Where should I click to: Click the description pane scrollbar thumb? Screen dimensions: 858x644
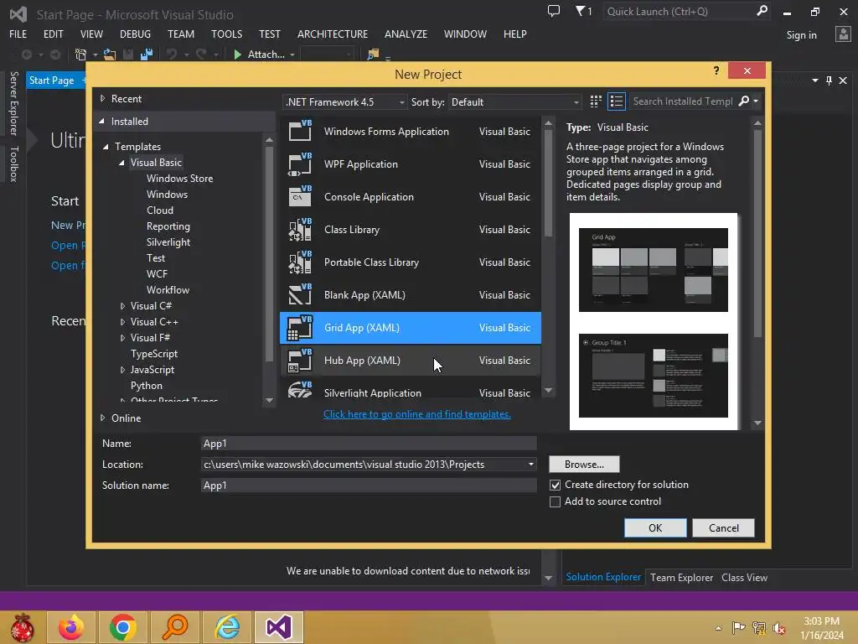757,233
